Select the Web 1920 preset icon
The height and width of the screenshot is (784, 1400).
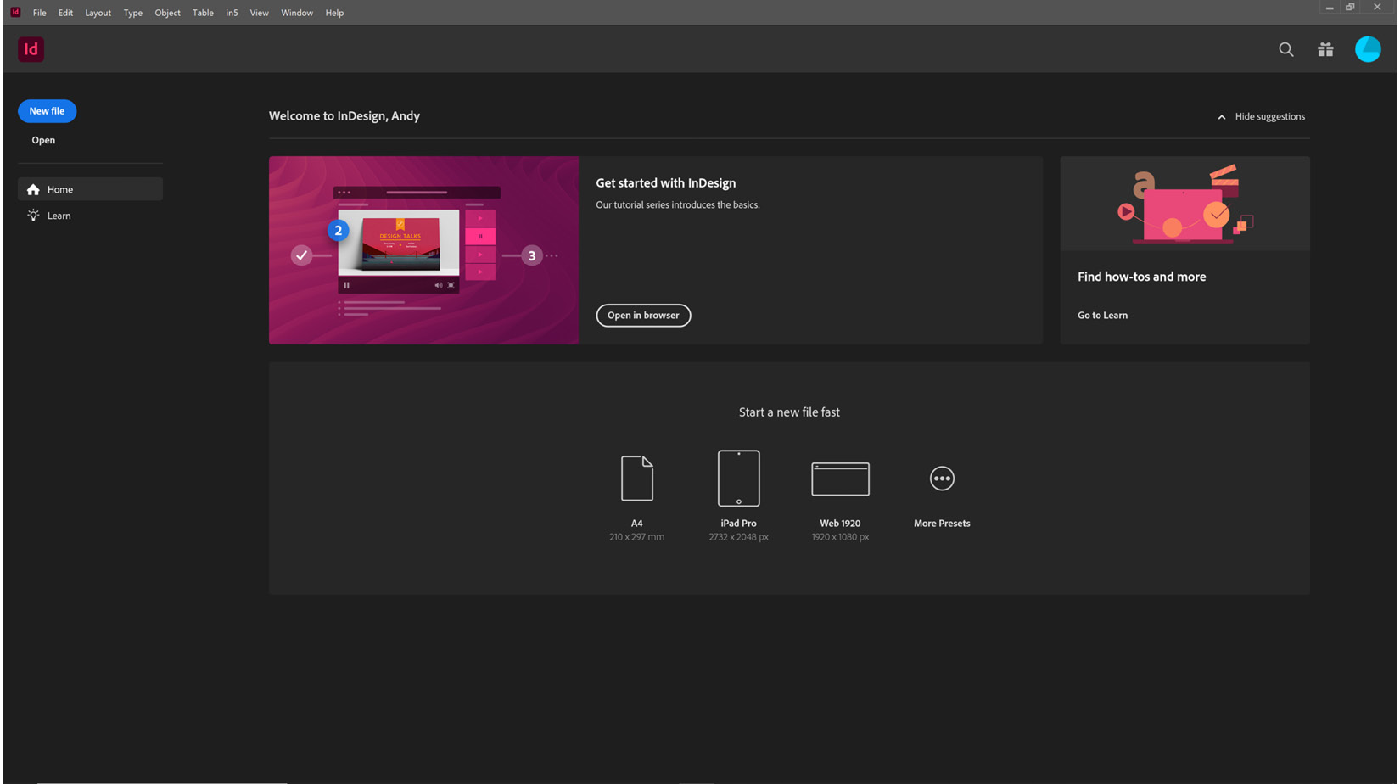[840, 479]
